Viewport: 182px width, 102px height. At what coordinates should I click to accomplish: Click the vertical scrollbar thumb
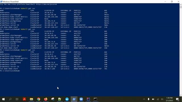[x=181, y=7]
